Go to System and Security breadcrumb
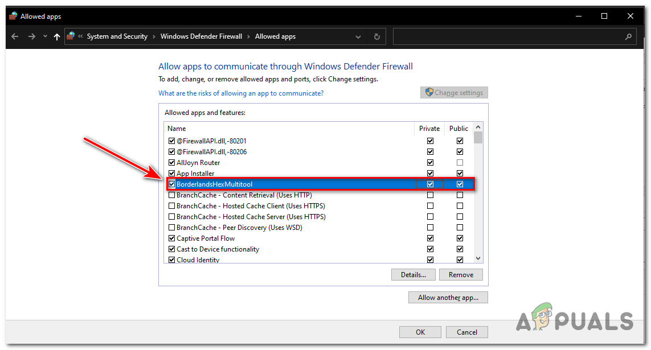The width and height of the screenshot is (651, 350). pyautogui.click(x=117, y=36)
